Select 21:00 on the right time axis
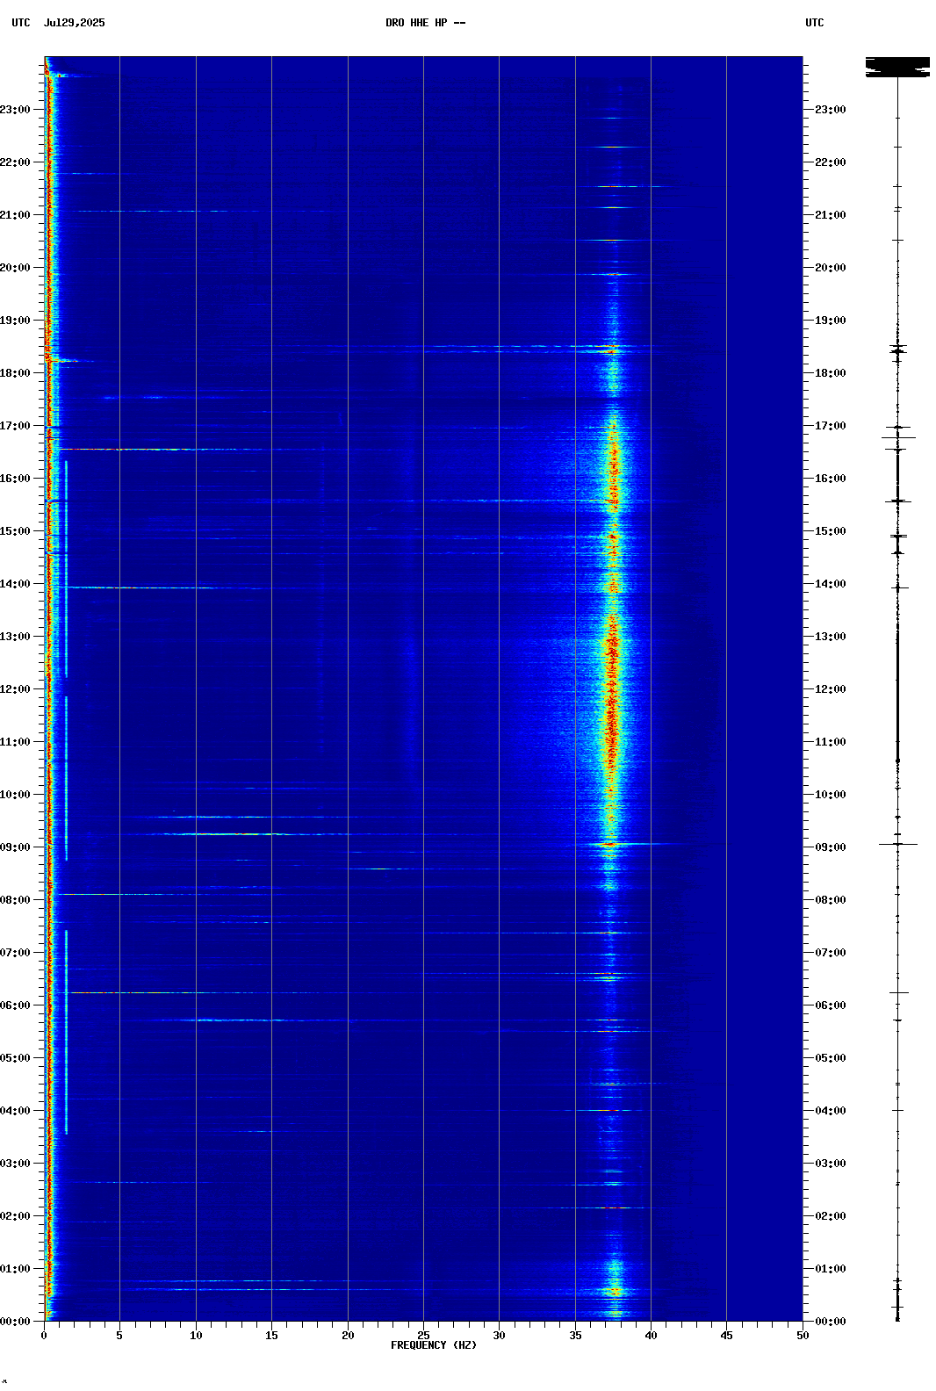Screen dimensions: 936x1391 [831, 215]
